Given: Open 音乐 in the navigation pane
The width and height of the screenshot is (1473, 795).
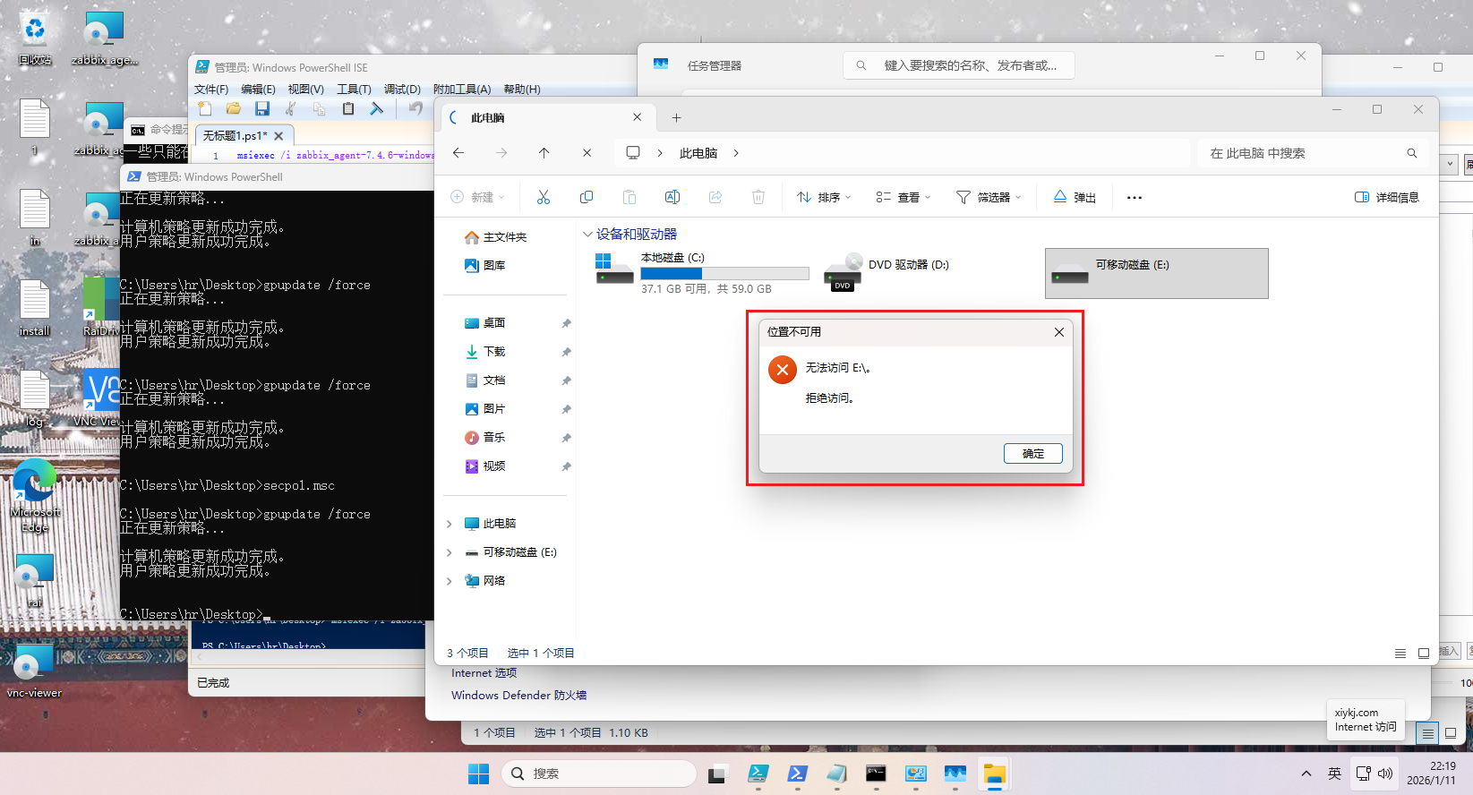Looking at the screenshot, I should click(493, 438).
